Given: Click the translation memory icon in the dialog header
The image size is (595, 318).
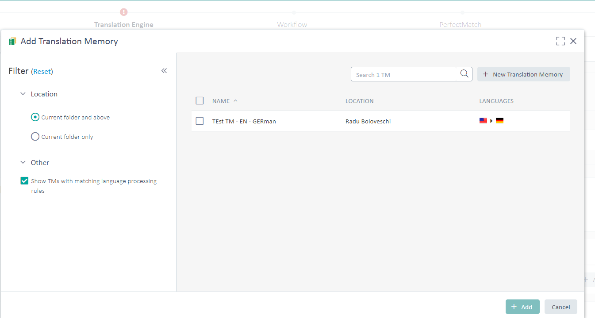Looking at the screenshot, I should pos(12,41).
